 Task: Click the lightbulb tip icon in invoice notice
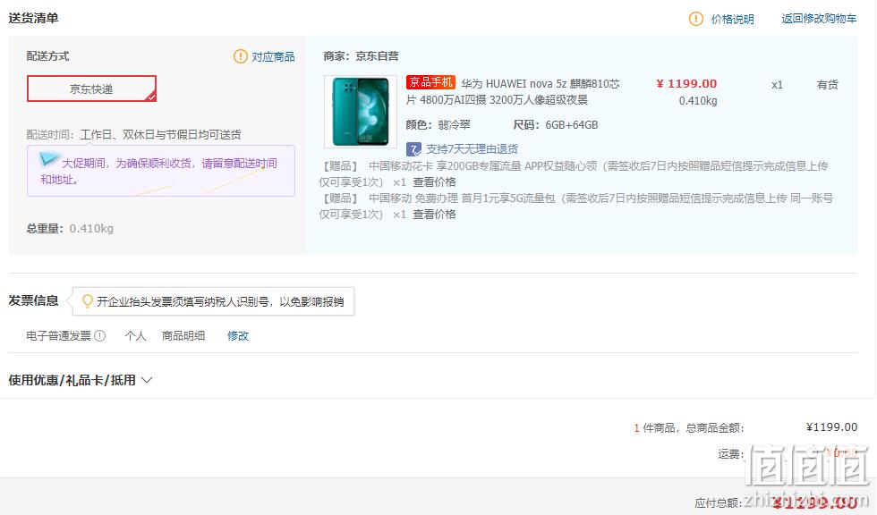click(88, 301)
